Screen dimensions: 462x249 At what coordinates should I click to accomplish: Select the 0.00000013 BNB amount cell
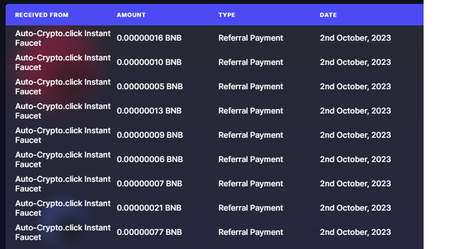(149, 111)
